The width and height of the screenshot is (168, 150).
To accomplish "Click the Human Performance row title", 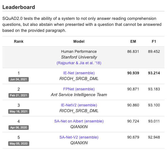I will [79, 51].
